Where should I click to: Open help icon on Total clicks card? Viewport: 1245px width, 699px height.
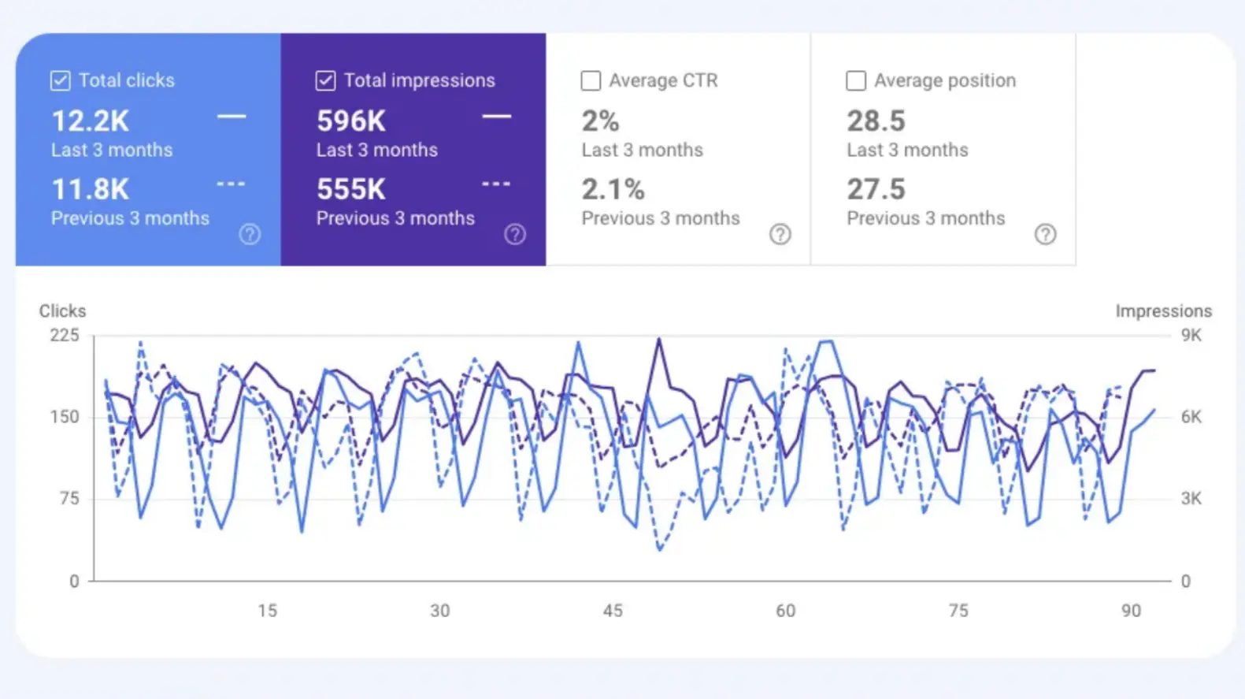click(x=250, y=234)
